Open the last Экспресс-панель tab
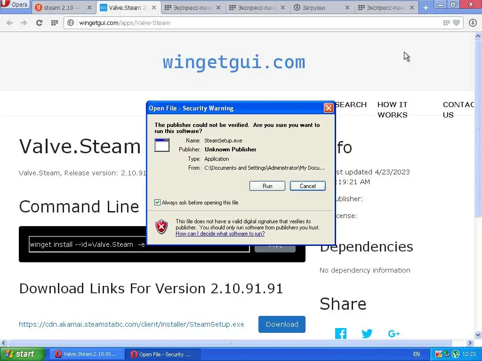482x361 pixels. click(386, 8)
